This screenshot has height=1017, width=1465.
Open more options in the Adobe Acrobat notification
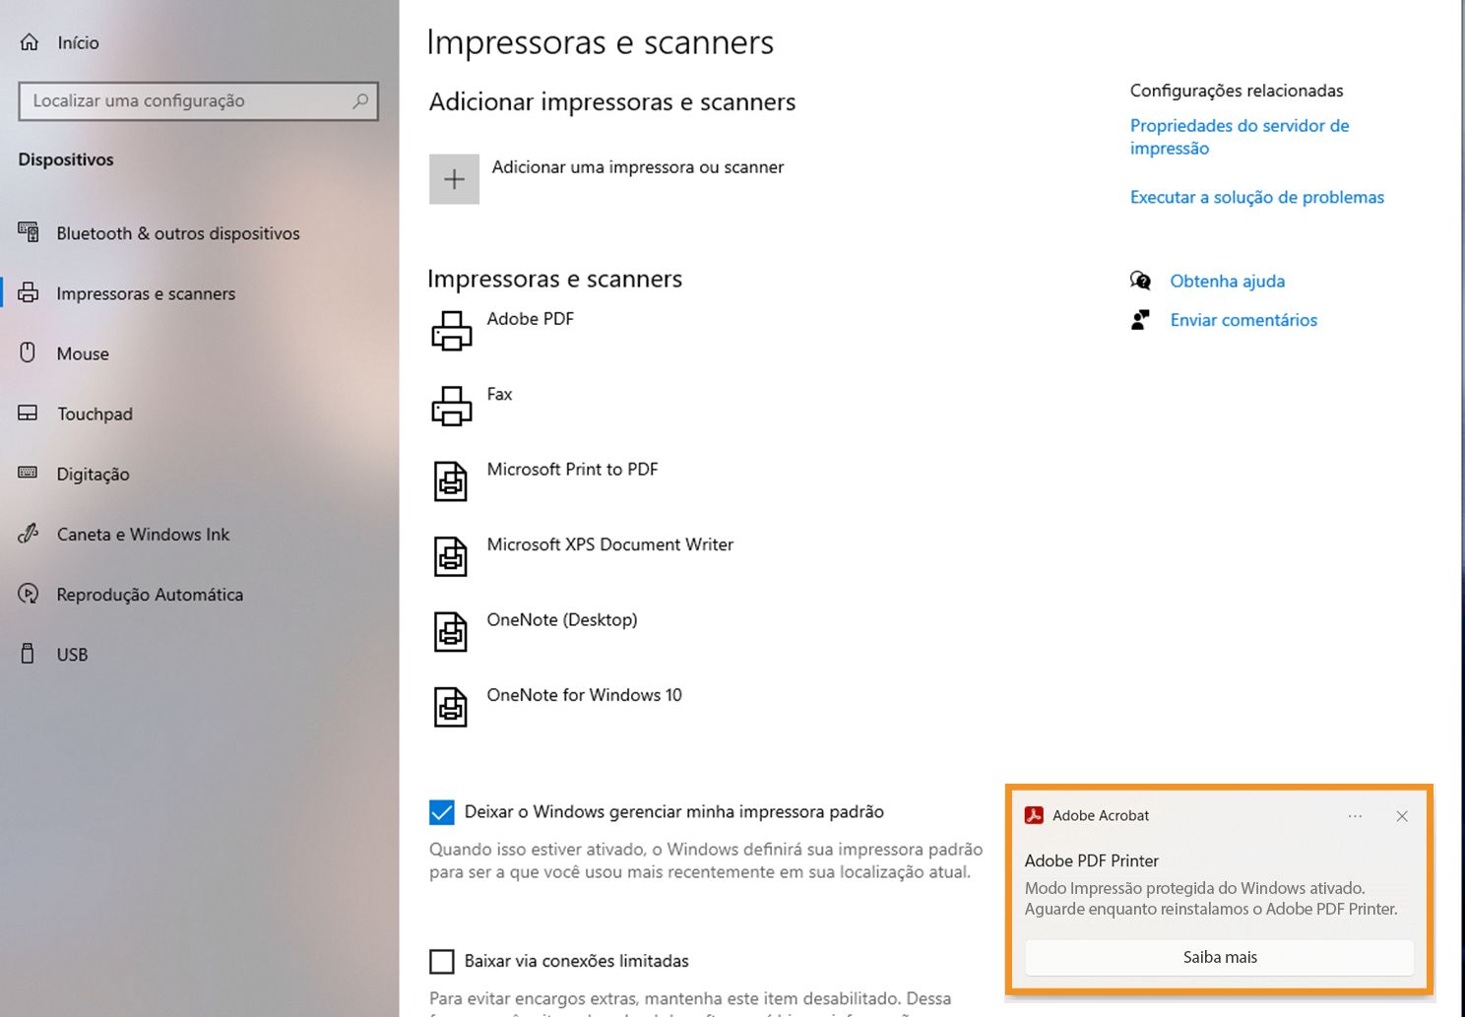click(x=1355, y=816)
